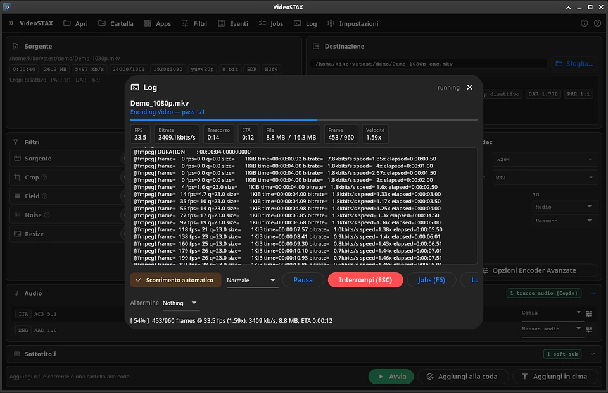Open audio settings sliders for ITA AC3 track

coord(588,313)
